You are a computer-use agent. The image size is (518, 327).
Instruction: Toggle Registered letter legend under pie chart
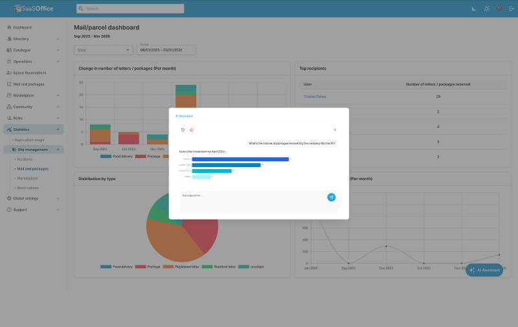pyautogui.click(x=181, y=267)
